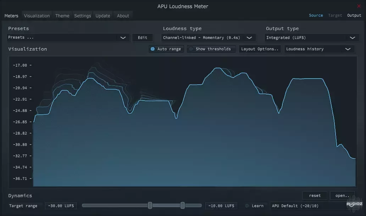Open Layout Options
Screen dimensions: 366x216
tap(260, 49)
